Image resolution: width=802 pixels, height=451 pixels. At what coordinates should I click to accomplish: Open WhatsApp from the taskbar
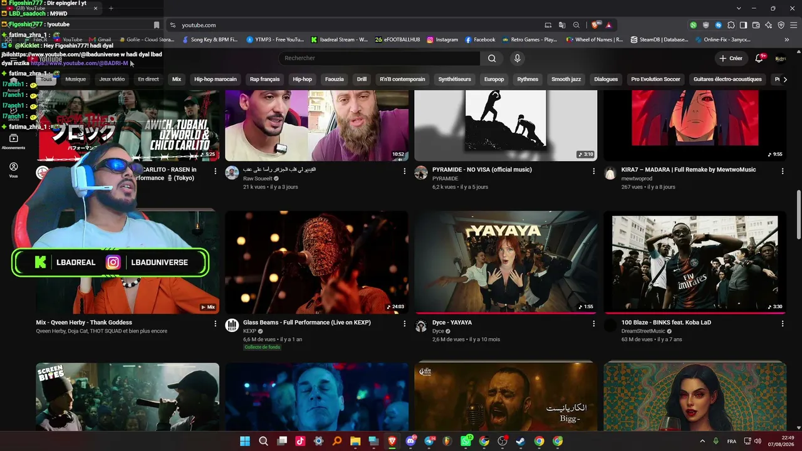(x=466, y=441)
